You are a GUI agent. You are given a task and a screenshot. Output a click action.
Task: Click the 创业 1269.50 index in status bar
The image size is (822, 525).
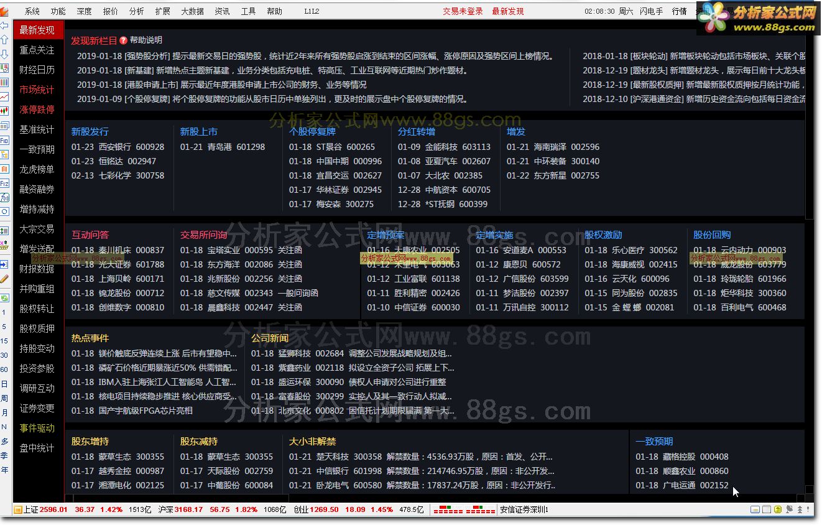(x=316, y=509)
